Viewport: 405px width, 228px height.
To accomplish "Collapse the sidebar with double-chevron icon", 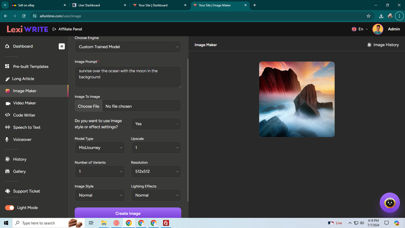I will [61, 46].
